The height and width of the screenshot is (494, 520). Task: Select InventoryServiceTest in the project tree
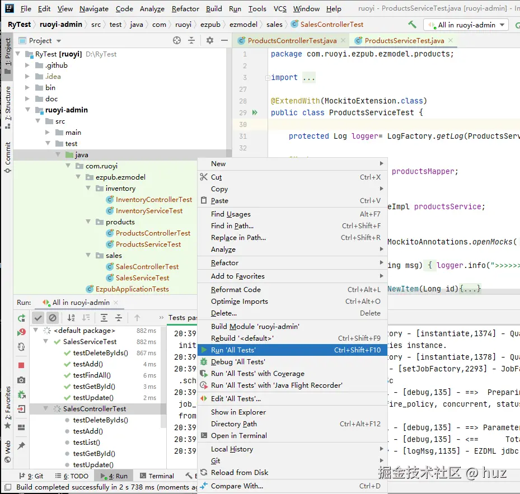(x=149, y=211)
